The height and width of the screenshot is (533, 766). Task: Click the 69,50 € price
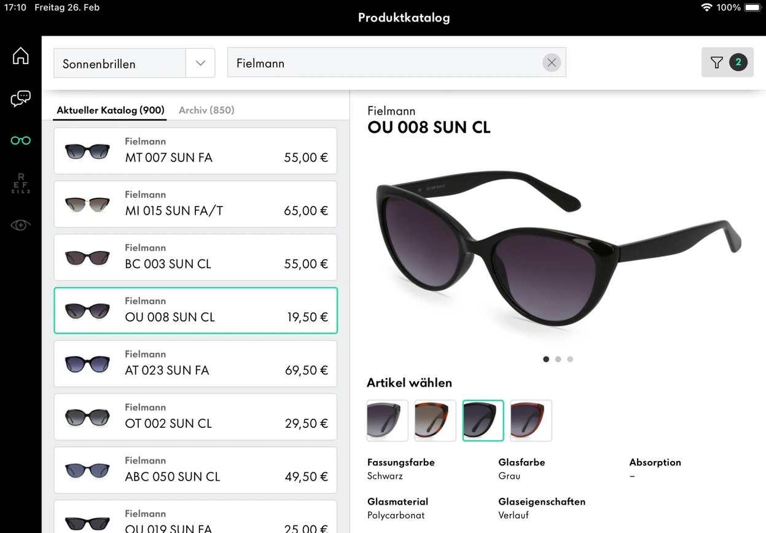tap(307, 371)
